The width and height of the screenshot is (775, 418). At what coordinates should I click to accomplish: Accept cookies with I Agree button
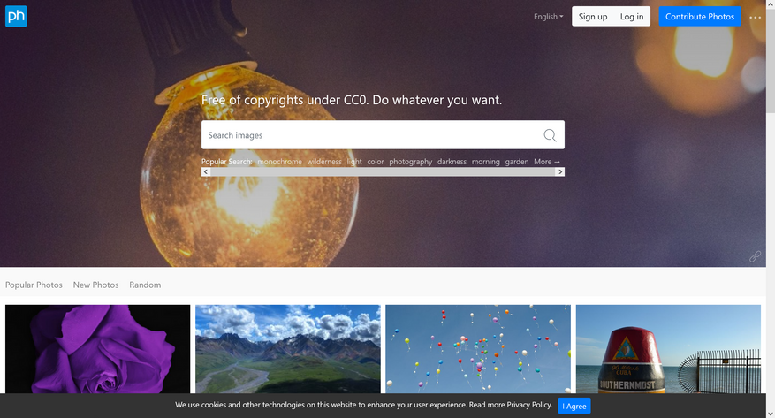pyautogui.click(x=574, y=407)
